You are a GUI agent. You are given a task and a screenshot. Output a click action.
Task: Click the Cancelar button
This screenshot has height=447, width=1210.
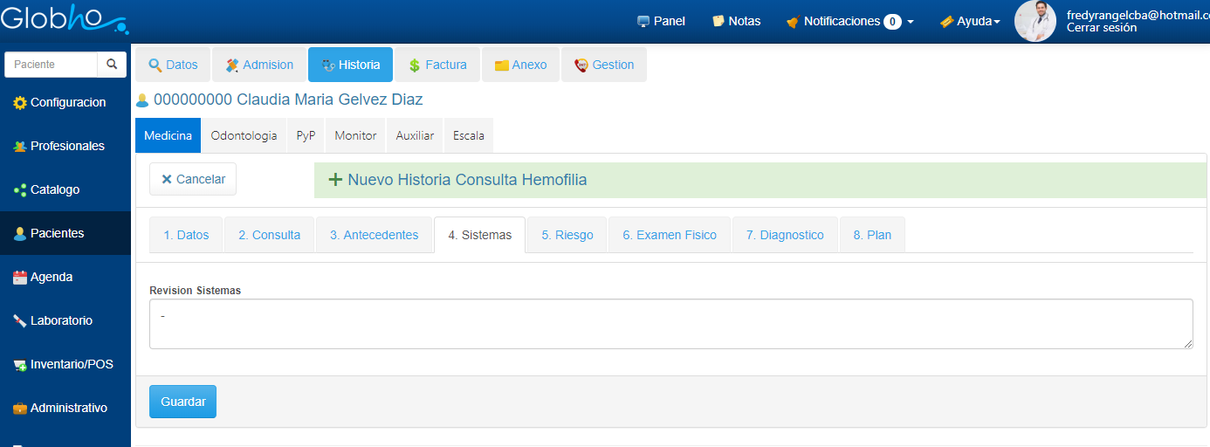[x=193, y=179]
